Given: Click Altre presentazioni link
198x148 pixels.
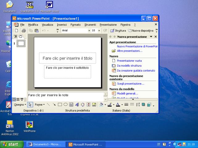Looking at the screenshot, I should point(130,51).
